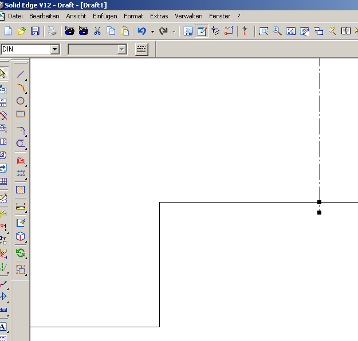The height and width of the screenshot is (341, 358).
Task: Fit the drawing to window
Action: pyautogui.click(x=291, y=31)
